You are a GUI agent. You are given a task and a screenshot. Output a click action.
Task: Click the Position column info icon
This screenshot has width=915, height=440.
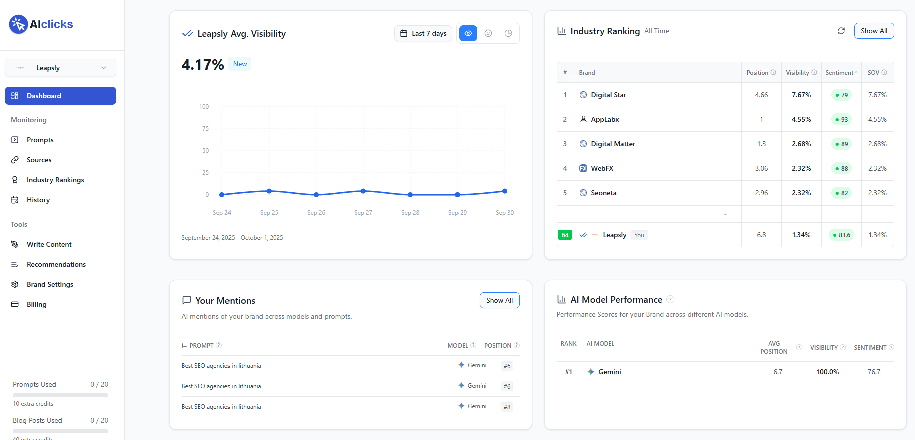point(773,72)
